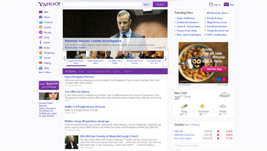Click the main web search input field
This screenshot has width=267, height=151.
102,5
